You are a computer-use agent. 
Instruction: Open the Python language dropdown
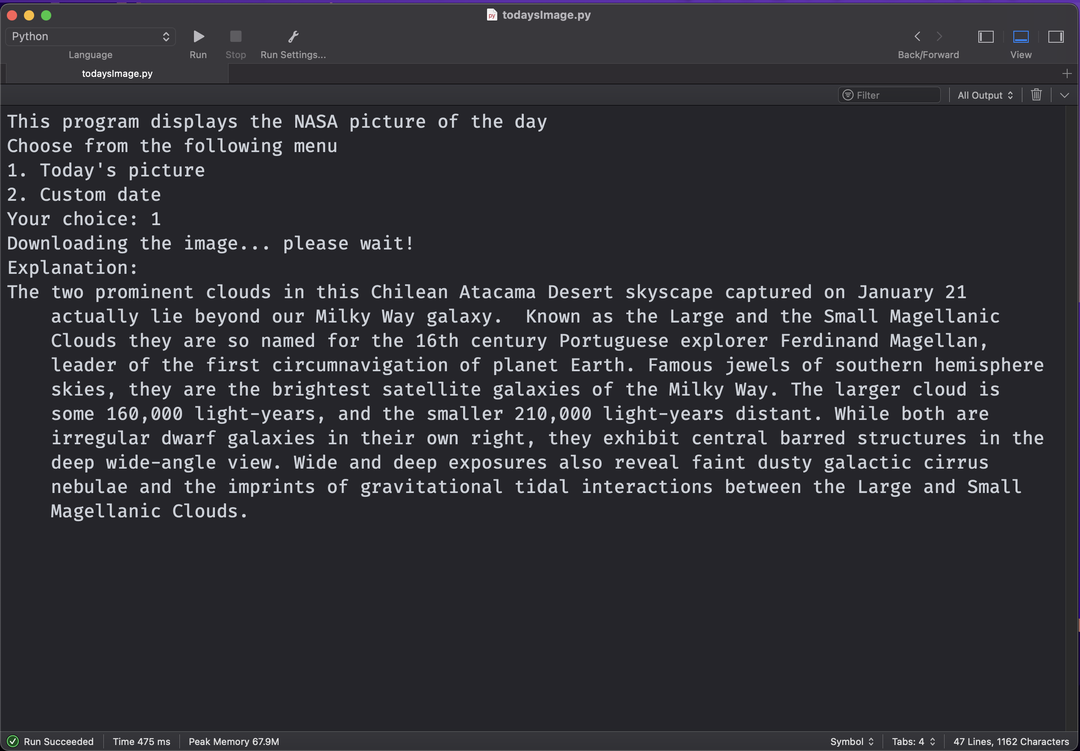point(90,37)
